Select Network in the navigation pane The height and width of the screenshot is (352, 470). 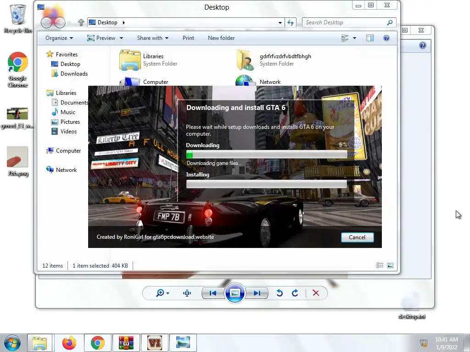click(x=62, y=170)
